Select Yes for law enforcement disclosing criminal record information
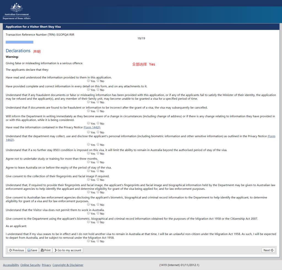 [88, 204]
